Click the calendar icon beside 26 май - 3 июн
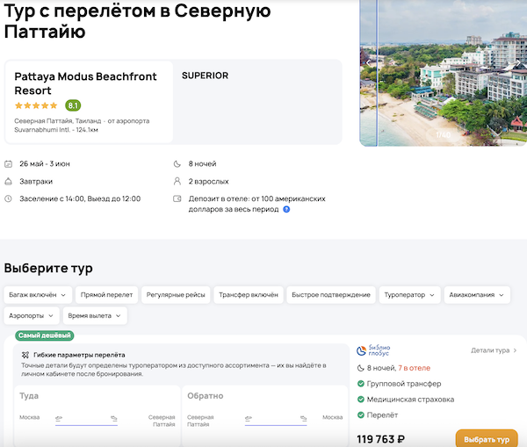The width and height of the screenshot is (527, 447). [x=9, y=164]
